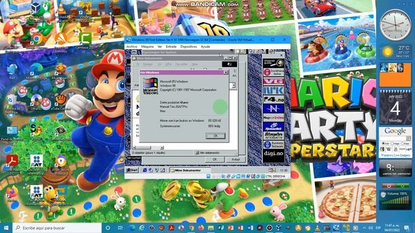Open the Business Network channel
415x233 pixels.
pyautogui.click(x=274, y=144)
